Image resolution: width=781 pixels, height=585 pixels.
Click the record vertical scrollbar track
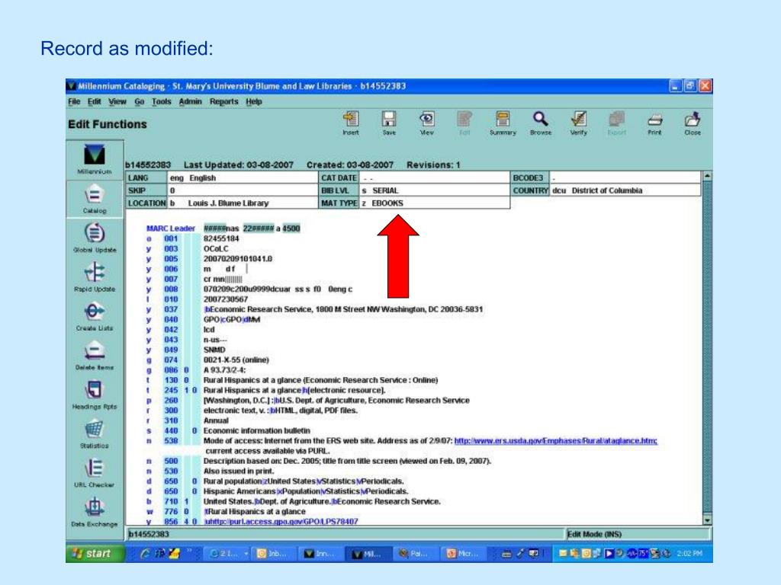(707, 348)
